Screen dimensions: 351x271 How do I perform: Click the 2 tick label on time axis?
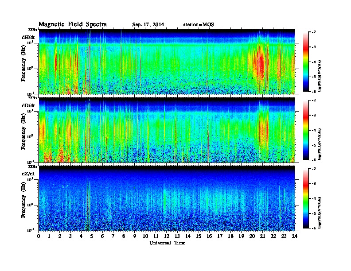60,236
